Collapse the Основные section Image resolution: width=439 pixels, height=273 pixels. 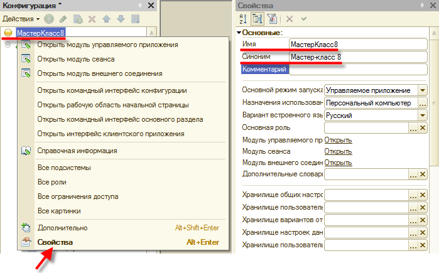pyautogui.click(x=239, y=33)
